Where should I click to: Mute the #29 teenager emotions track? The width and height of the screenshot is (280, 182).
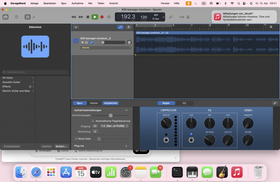(82, 42)
